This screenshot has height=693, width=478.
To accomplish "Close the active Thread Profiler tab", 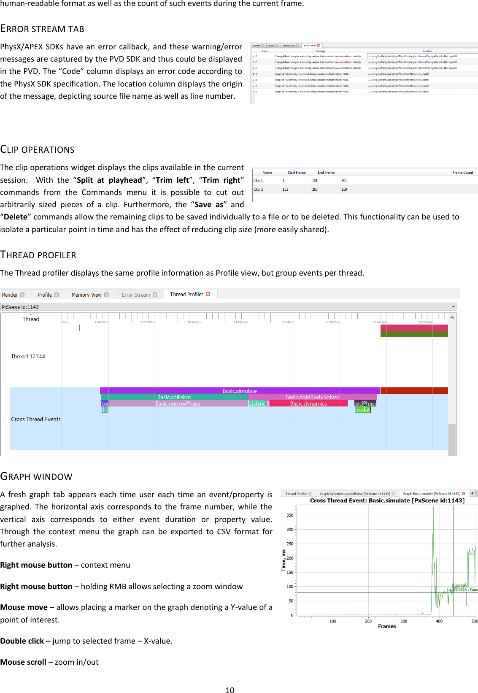I will pos(208,294).
